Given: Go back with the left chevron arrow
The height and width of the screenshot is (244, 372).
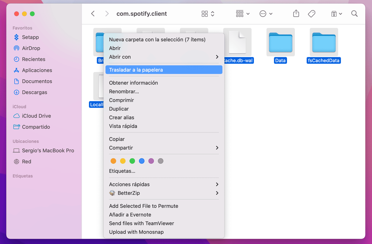Looking at the screenshot, I should (x=93, y=14).
